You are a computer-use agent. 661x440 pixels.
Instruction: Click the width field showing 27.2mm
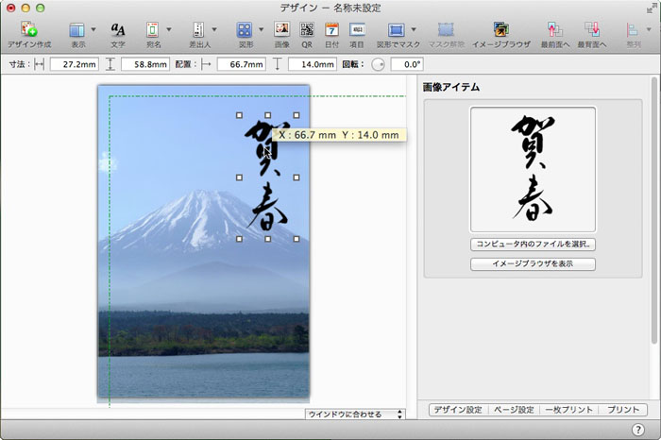tap(74, 64)
